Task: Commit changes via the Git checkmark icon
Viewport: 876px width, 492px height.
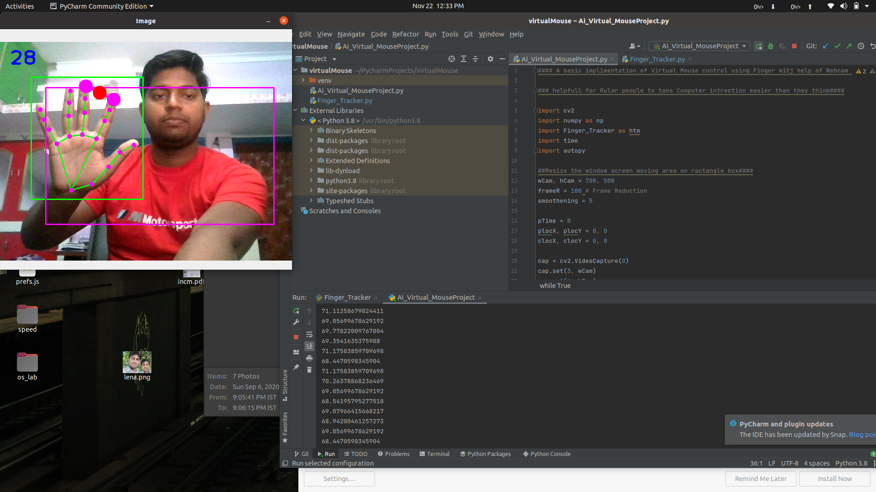Action: point(837,46)
